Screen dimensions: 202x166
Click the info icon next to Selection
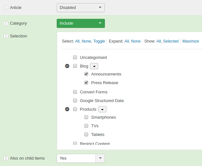6,36
